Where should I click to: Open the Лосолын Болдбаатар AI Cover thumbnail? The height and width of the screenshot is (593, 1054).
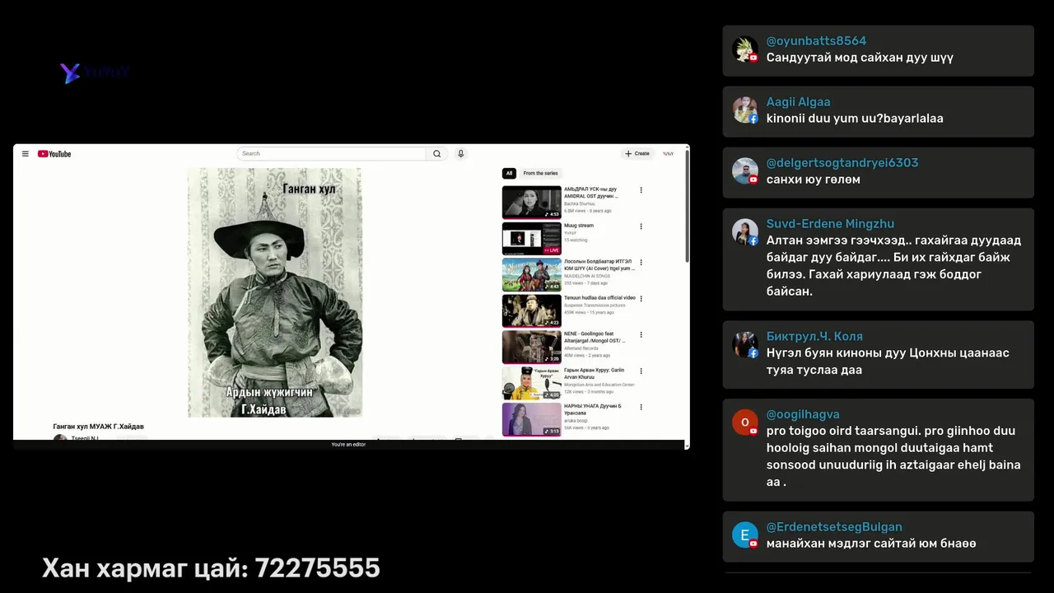532,275
